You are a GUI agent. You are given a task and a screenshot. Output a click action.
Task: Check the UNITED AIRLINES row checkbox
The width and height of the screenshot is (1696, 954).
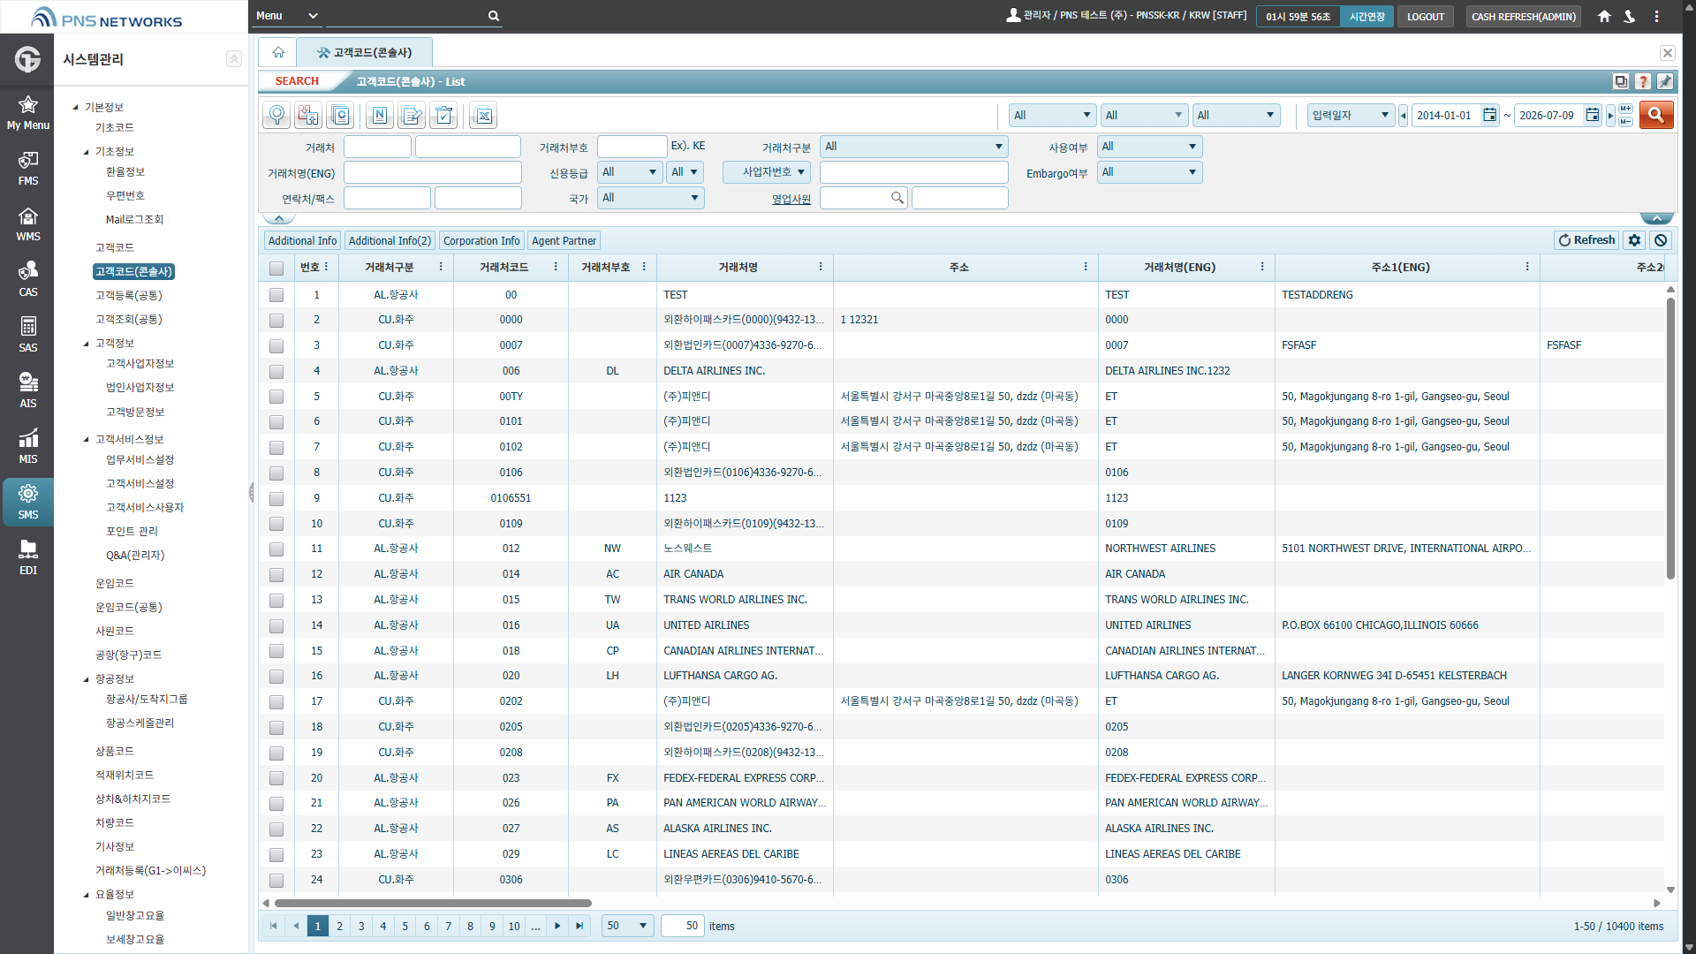coord(276,625)
